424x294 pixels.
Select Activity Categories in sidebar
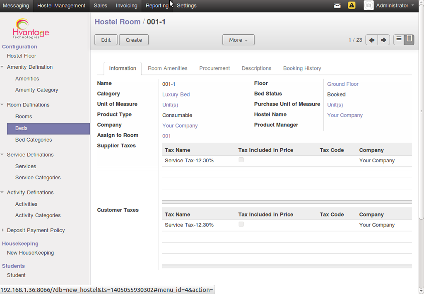click(x=38, y=216)
